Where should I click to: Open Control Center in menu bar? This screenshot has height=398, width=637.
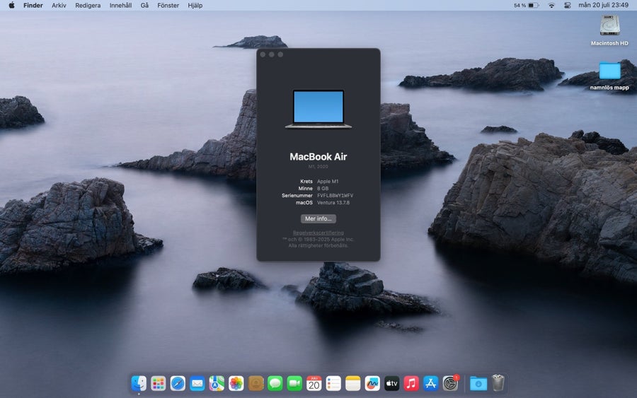coord(568,5)
